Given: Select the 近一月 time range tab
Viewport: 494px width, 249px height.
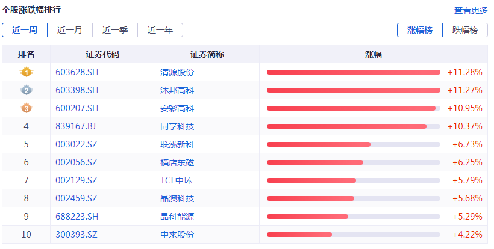Looking at the screenshot, I should pos(69,30).
